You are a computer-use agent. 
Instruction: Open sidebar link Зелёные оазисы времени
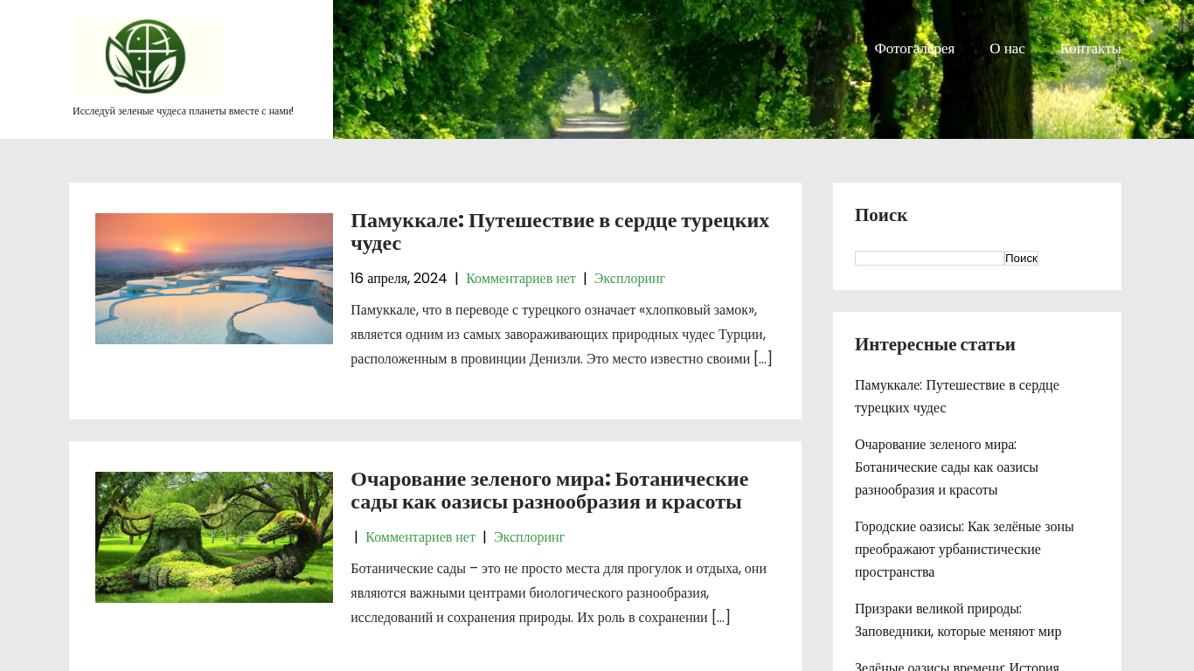click(x=957, y=666)
